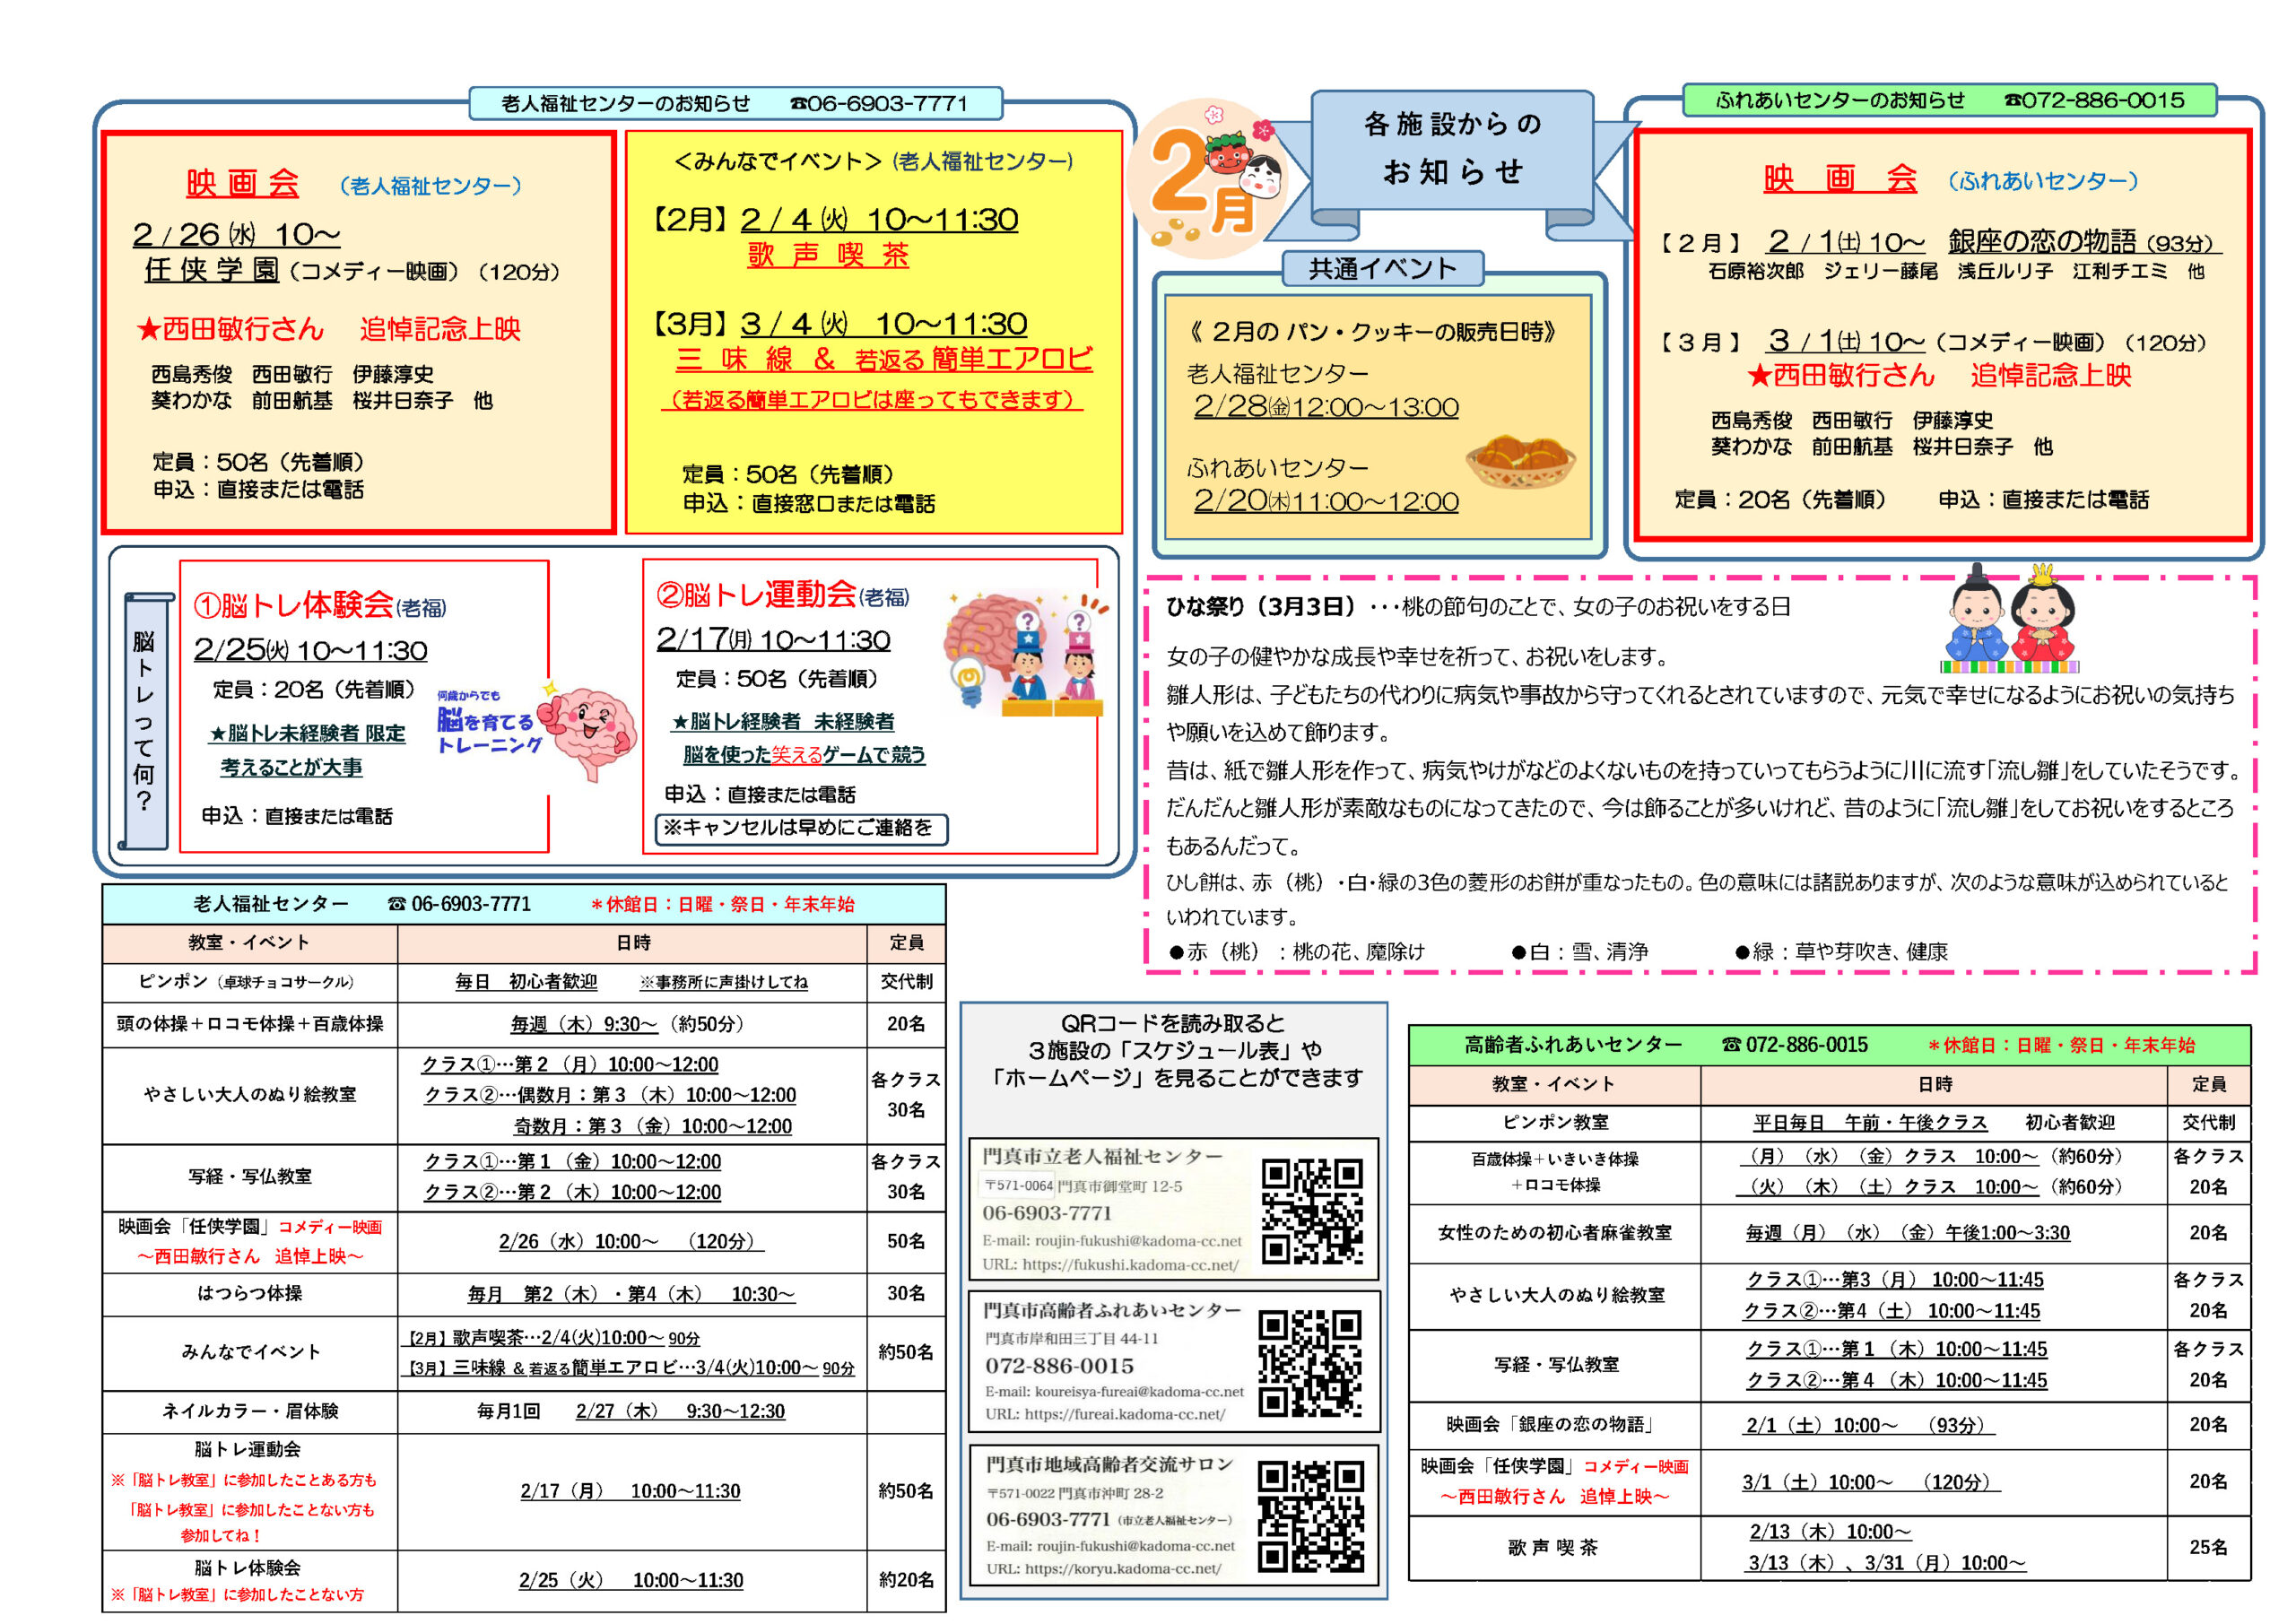Click the QR code for 門真市地域高齢者交流サロン
The width and height of the screenshot is (2296, 1624).
1310,1518
